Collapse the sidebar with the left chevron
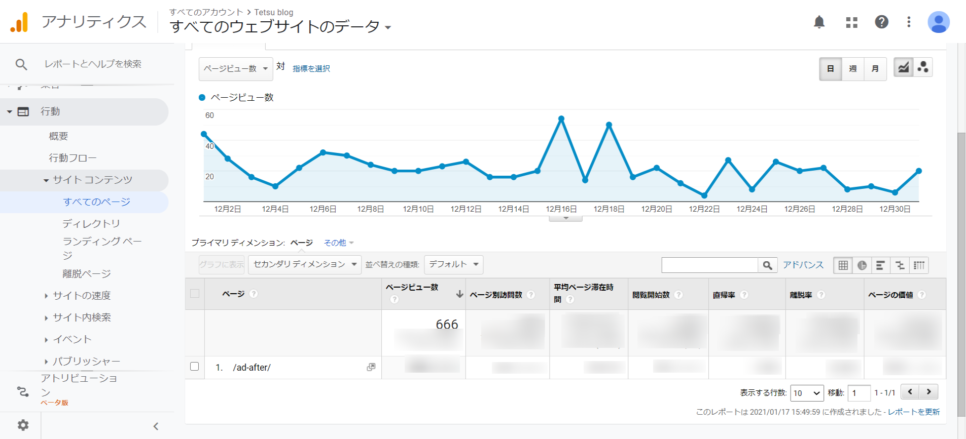The image size is (966, 439). [156, 426]
